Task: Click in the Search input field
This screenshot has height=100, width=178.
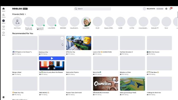Action: [92, 9]
